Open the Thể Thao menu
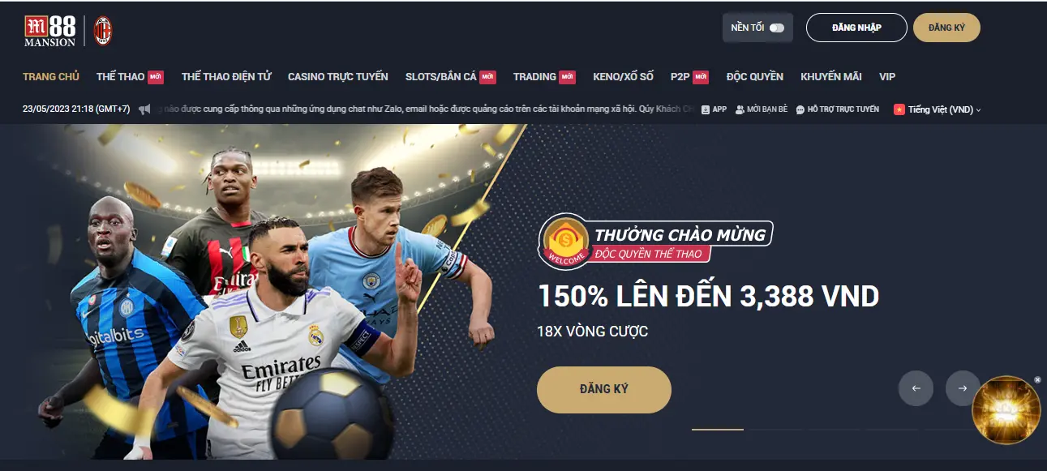1047x471 pixels. pyautogui.click(x=120, y=76)
